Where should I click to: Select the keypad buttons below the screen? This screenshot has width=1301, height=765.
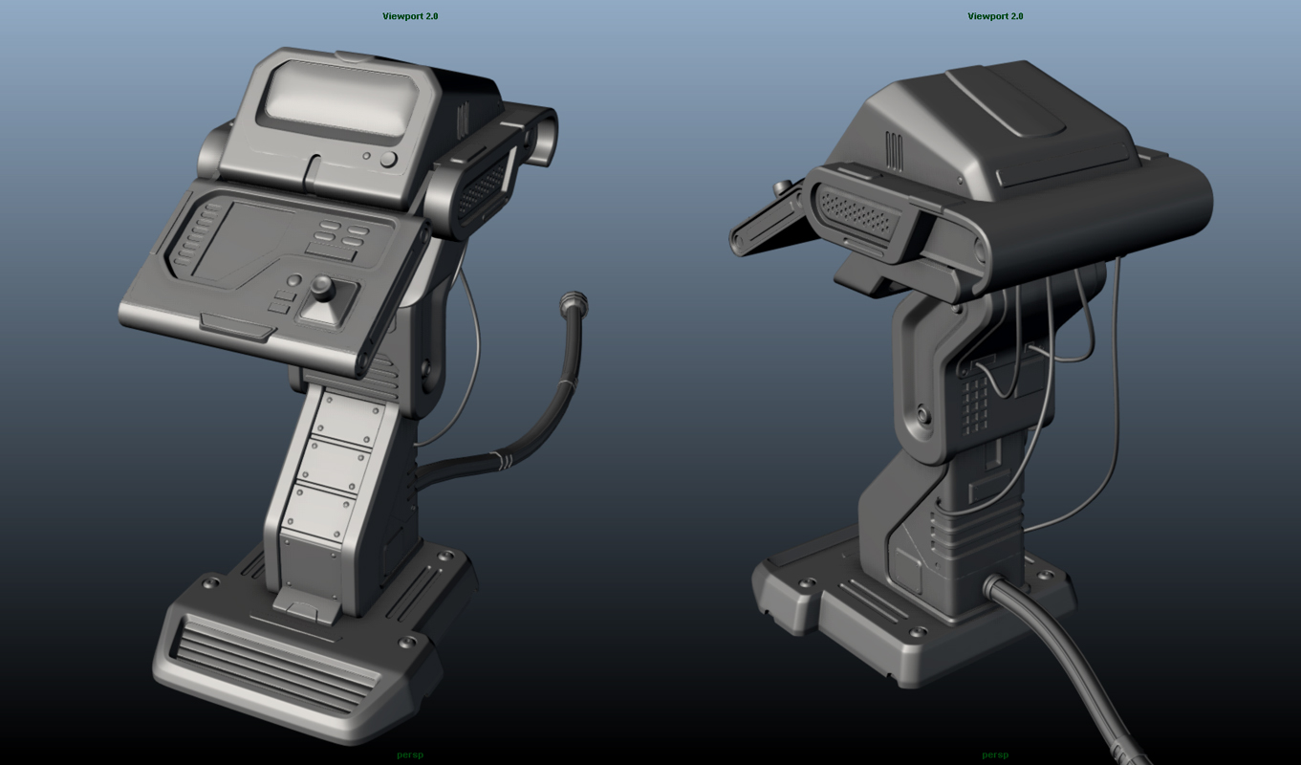pyautogui.click(x=340, y=230)
